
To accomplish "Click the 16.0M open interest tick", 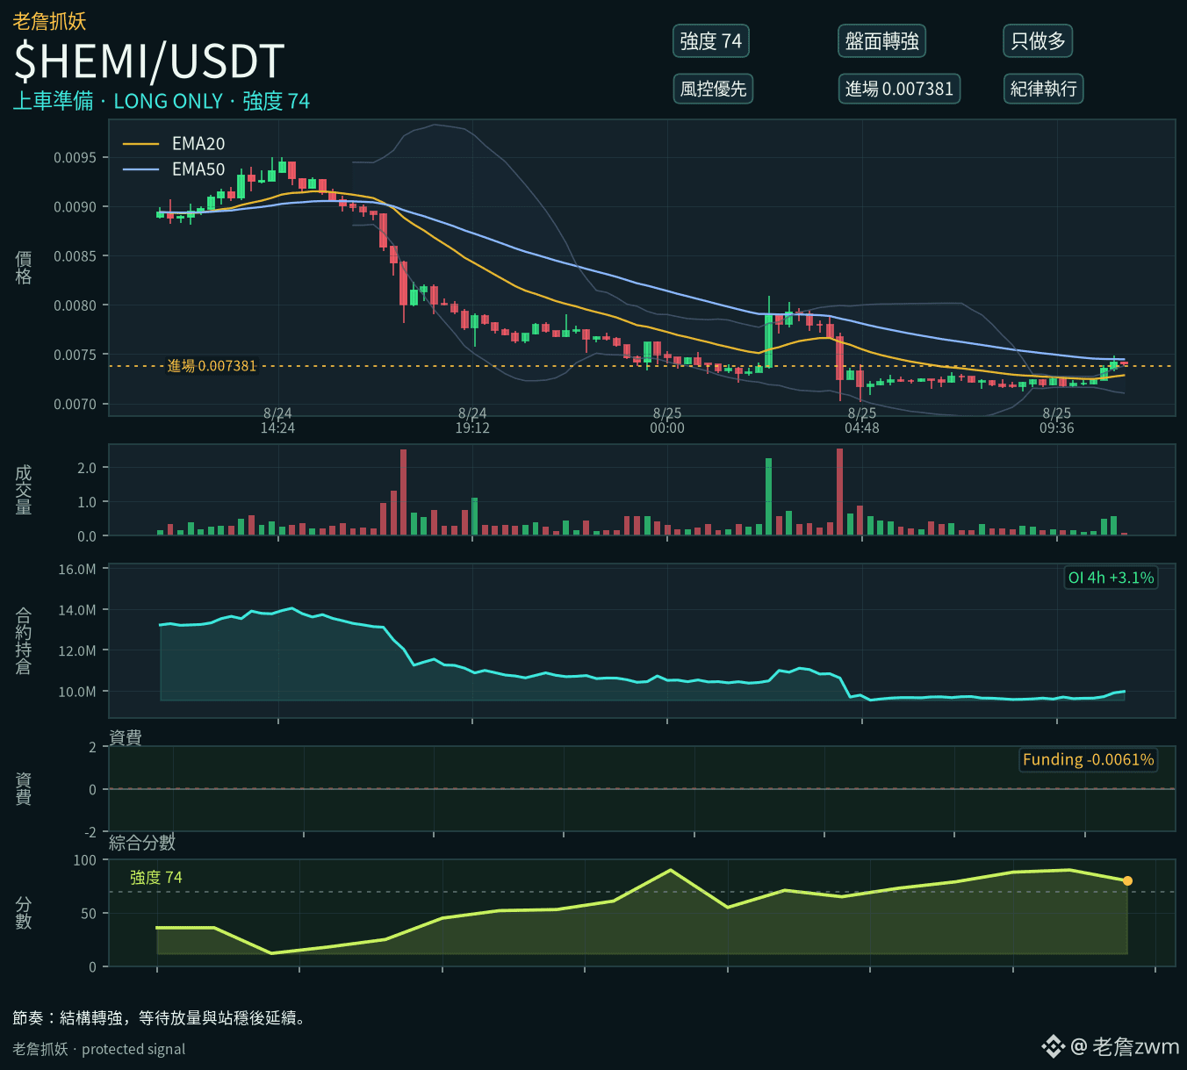I will 77,570.
